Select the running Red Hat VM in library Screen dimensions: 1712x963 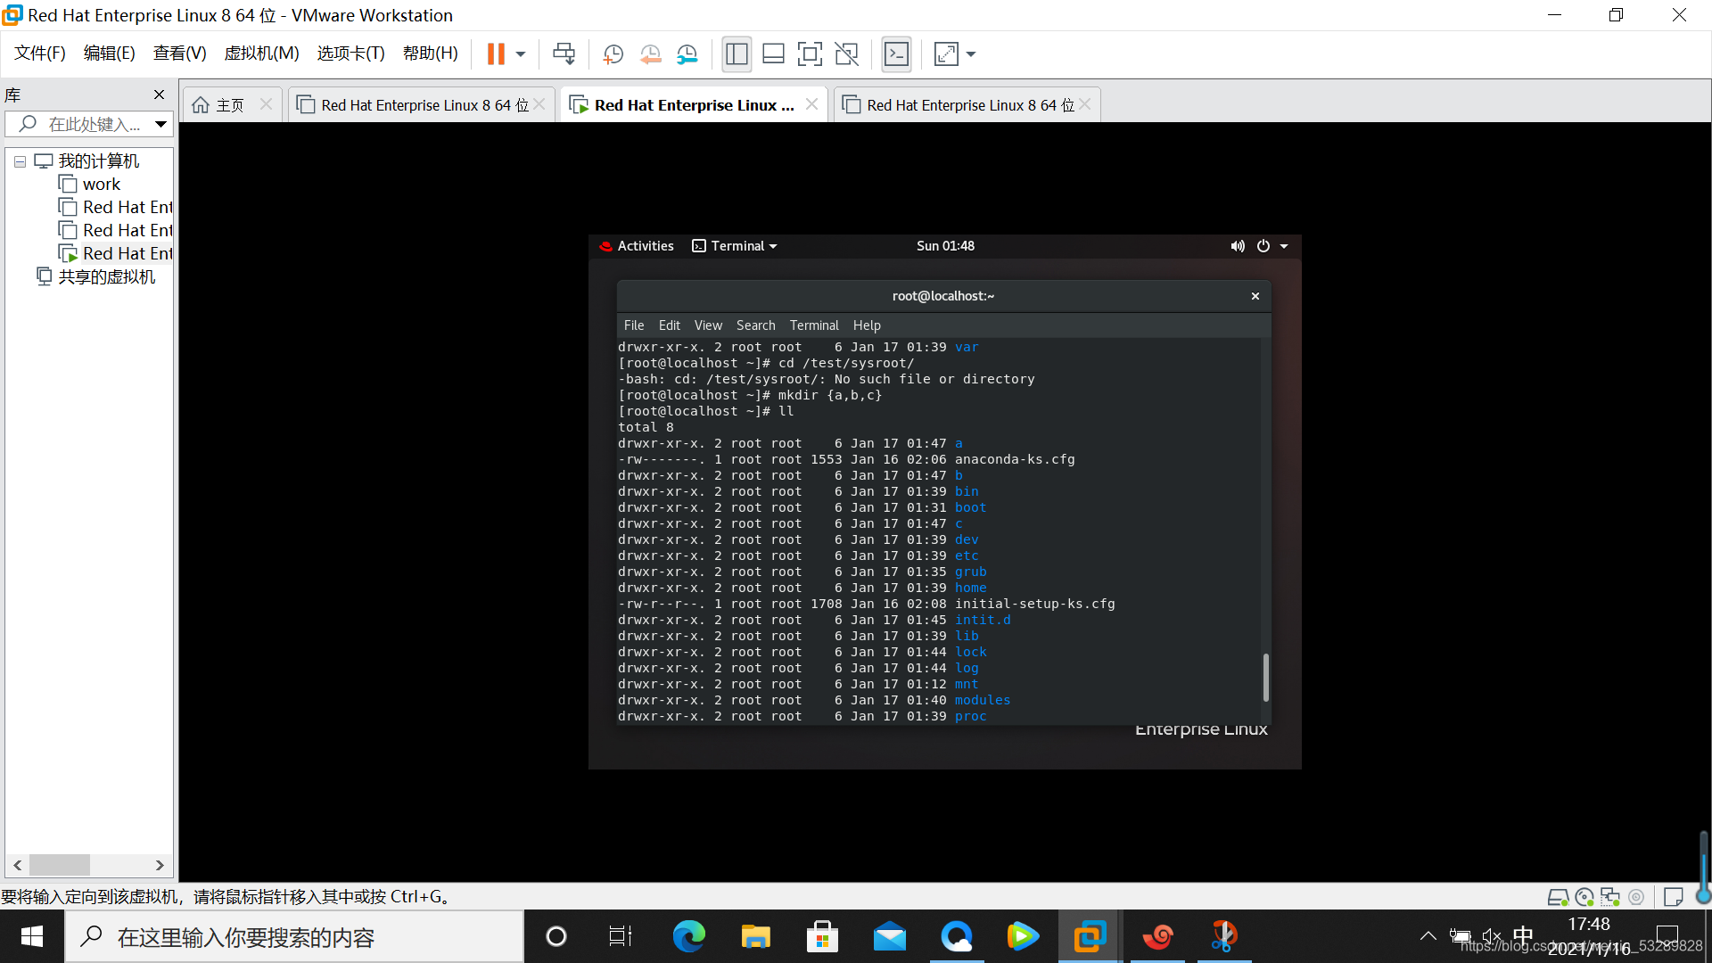(115, 254)
